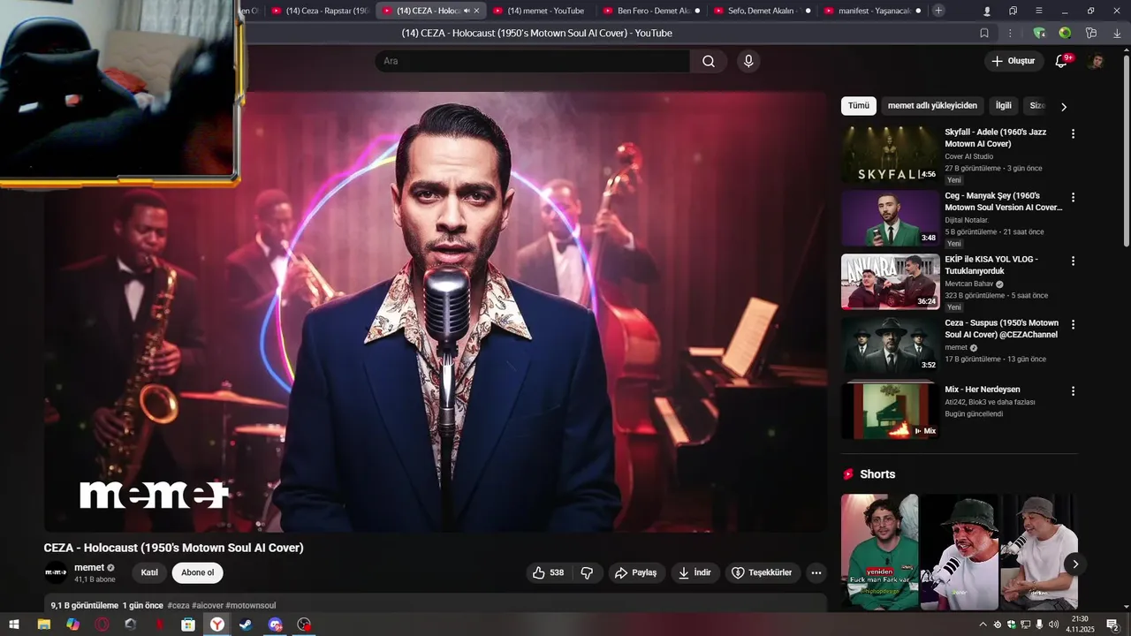
Task: Close the CEZA Holocaust tab
Action: pos(477,11)
